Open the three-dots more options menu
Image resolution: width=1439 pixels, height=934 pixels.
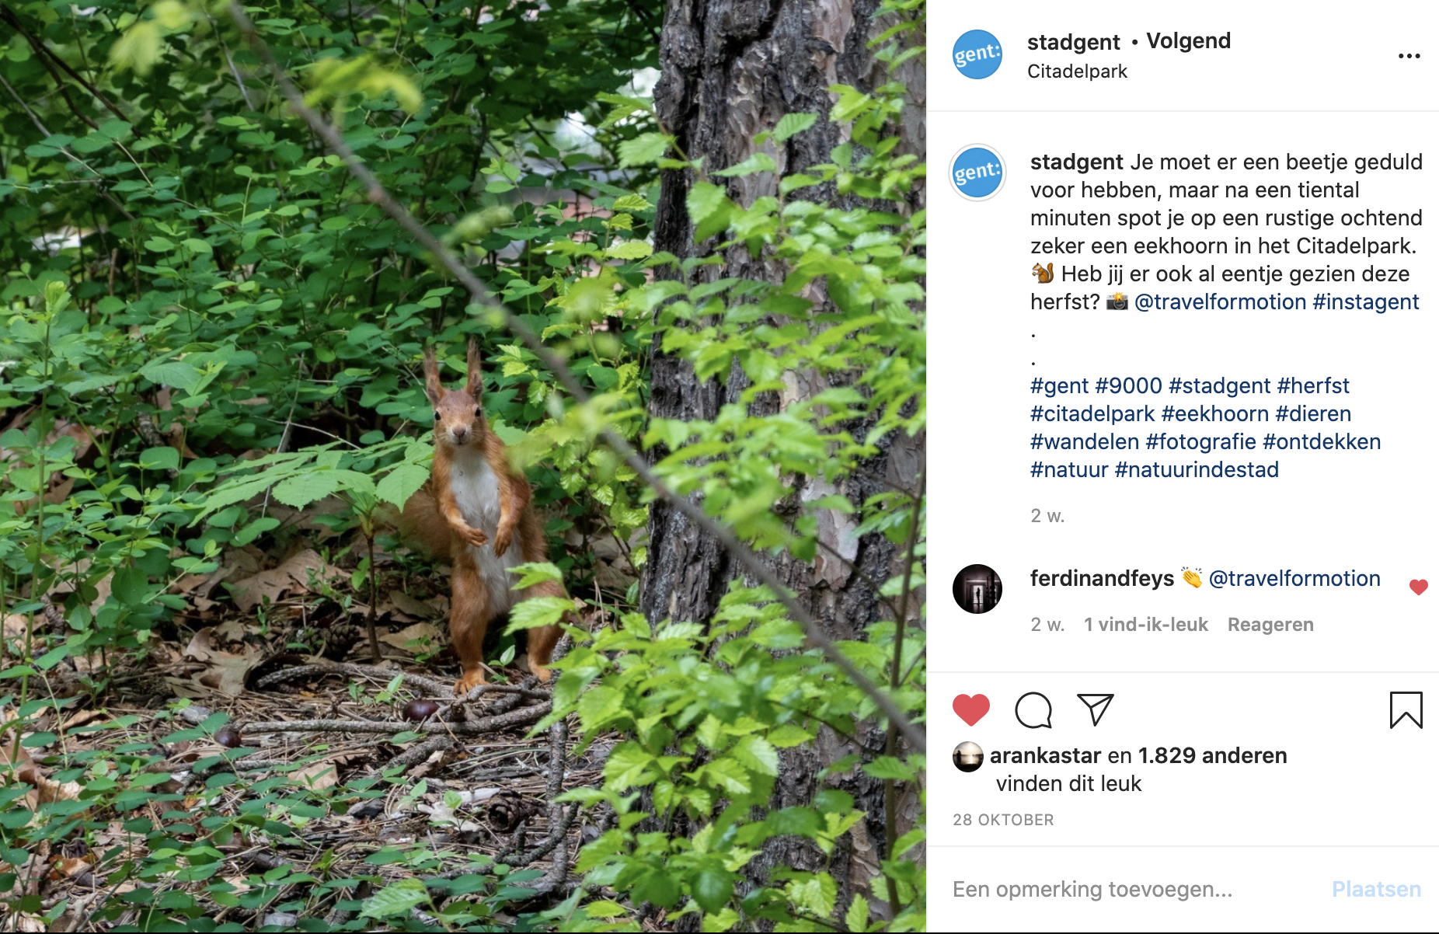pyautogui.click(x=1409, y=56)
